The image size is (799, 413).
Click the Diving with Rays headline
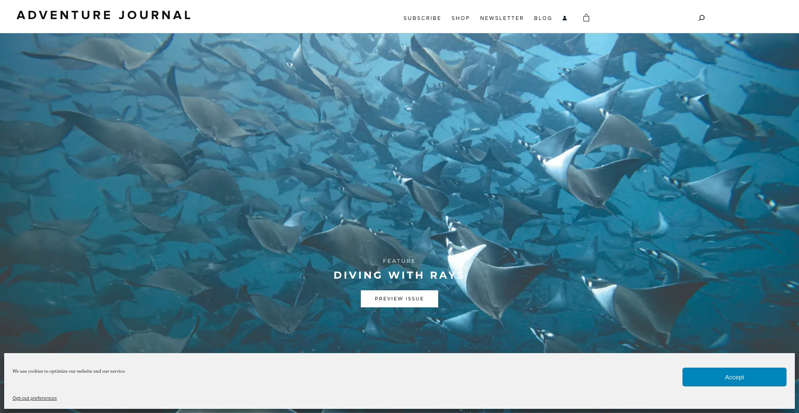coord(399,275)
